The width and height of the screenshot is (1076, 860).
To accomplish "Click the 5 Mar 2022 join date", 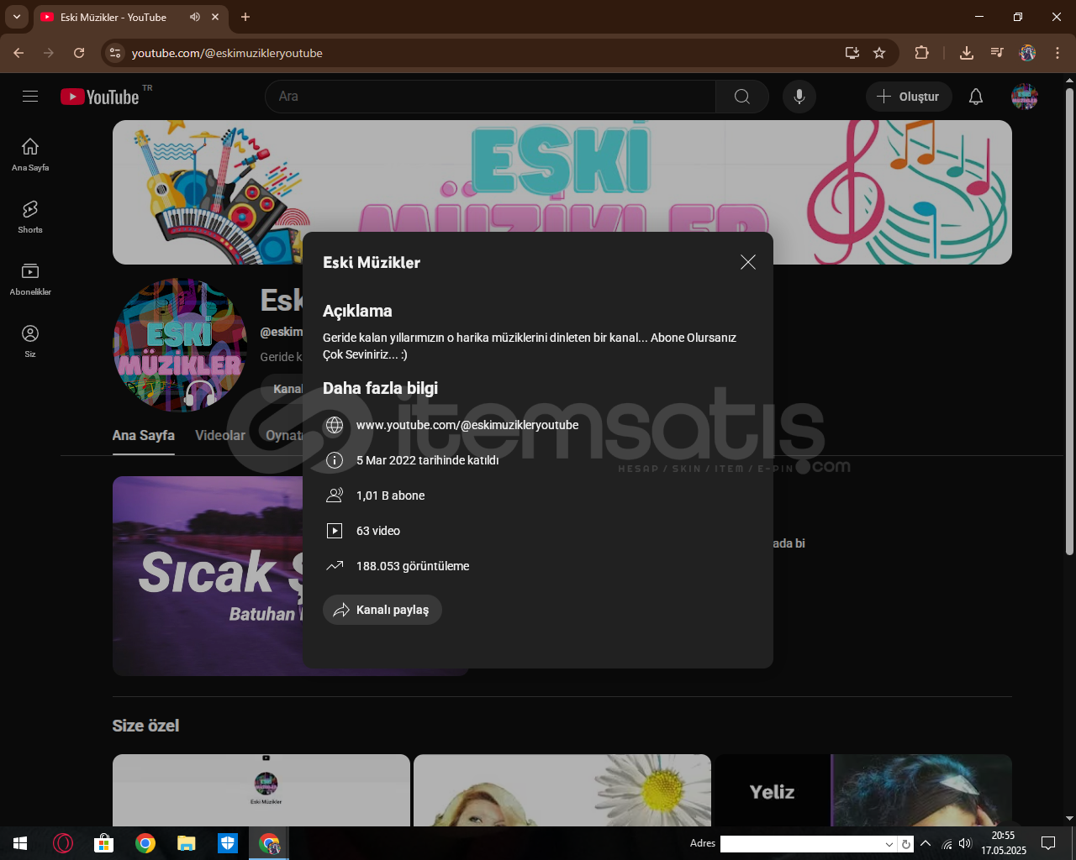I will 427,460.
